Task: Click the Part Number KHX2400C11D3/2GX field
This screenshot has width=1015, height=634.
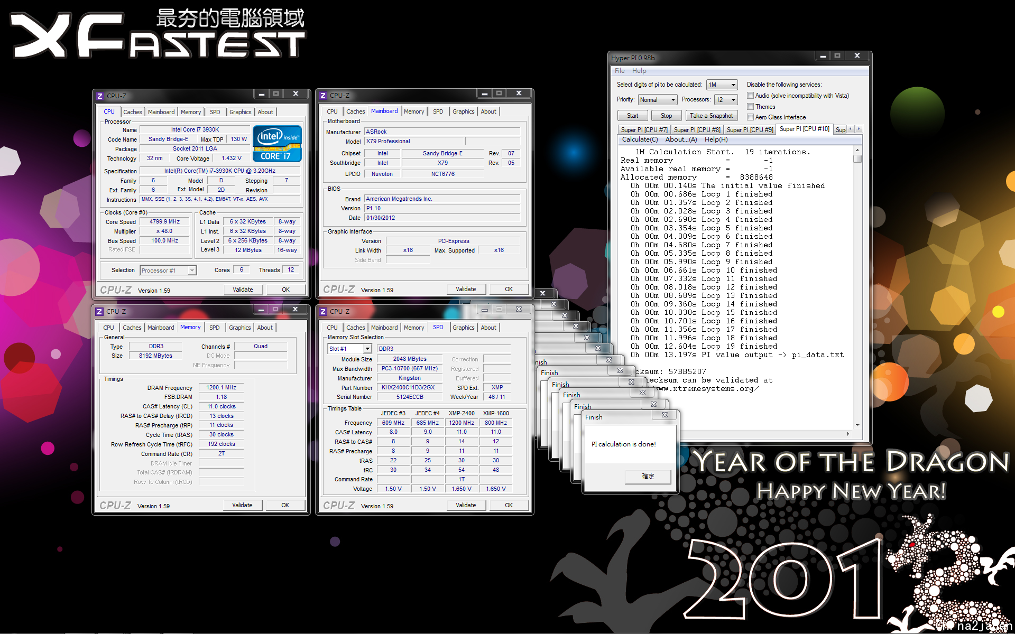Action: pyautogui.click(x=409, y=388)
